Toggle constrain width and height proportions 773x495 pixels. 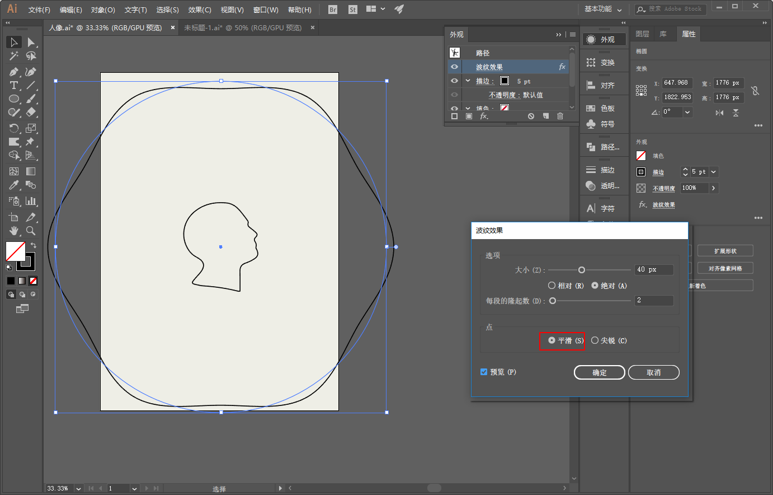[x=755, y=90]
